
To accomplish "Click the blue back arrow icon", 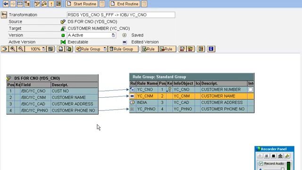I will [x=6, y=4].
